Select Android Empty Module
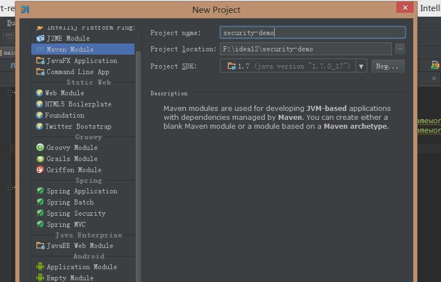The width and height of the screenshot is (441, 282). 83,278
